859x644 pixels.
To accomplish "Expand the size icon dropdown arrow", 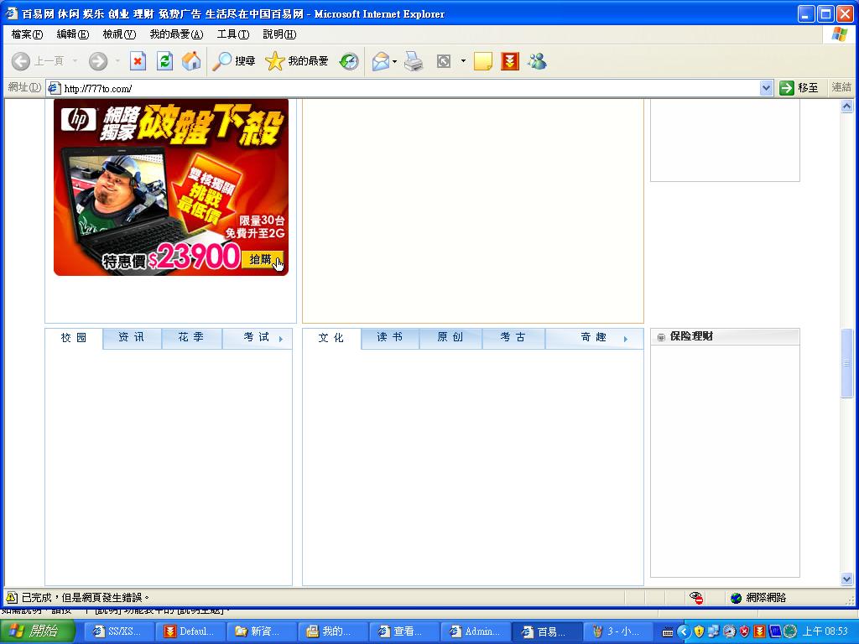I will click(x=463, y=60).
